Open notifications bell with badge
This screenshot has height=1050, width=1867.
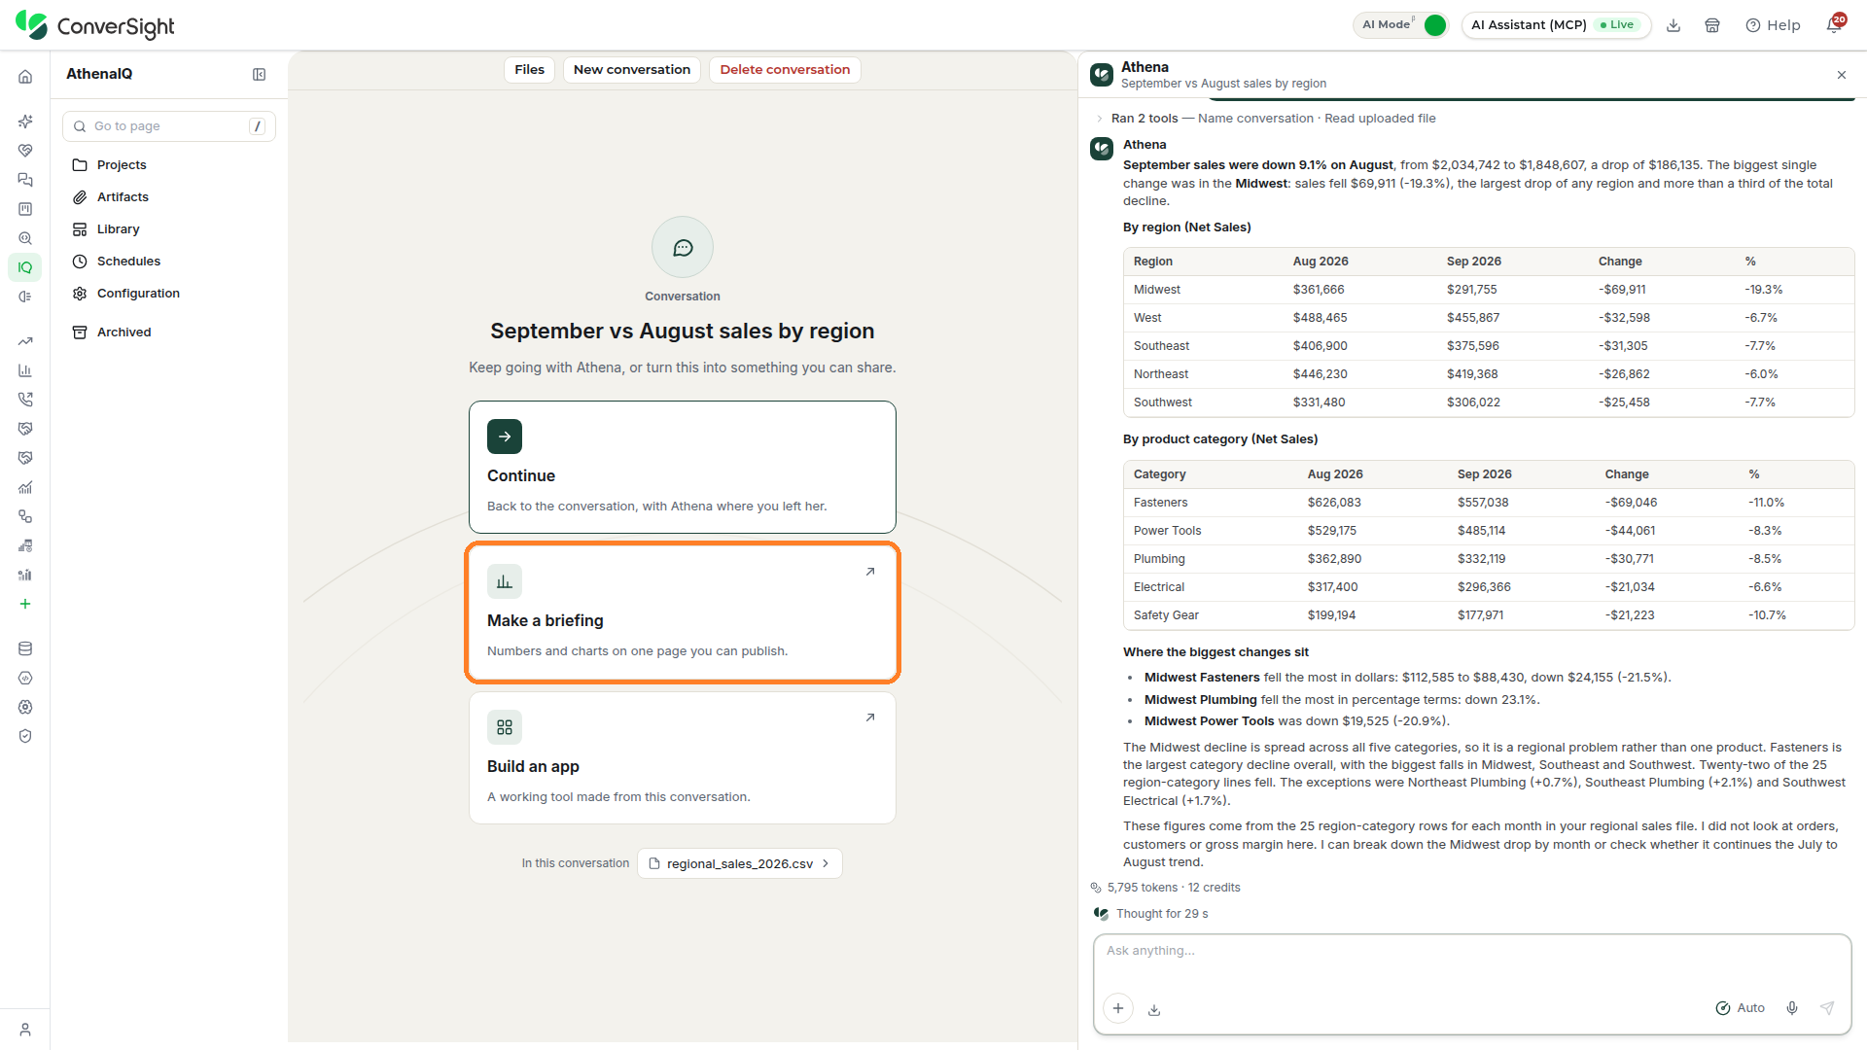(x=1835, y=23)
